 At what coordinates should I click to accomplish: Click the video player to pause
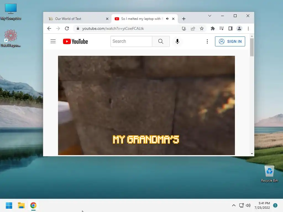pos(146,105)
